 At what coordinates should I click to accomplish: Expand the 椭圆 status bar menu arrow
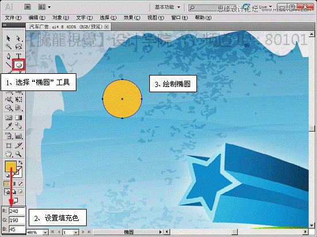coord(160,232)
